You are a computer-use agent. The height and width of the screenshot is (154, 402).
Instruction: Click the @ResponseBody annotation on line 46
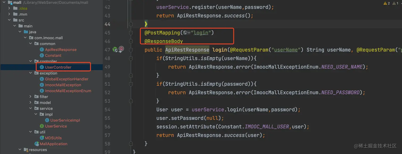[164, 41]
